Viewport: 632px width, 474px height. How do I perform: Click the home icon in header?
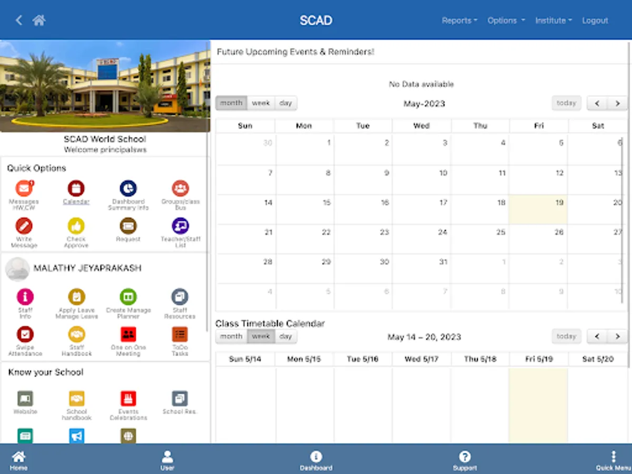39,20
